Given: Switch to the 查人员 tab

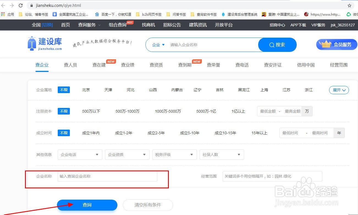Looking at the screenshot, I should pos(70,65).
